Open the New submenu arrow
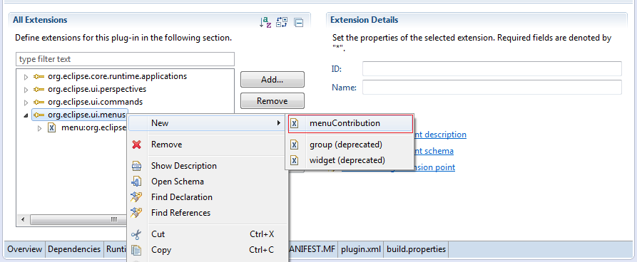This screenshot has height=262, width=637. [x=279, y=123]
